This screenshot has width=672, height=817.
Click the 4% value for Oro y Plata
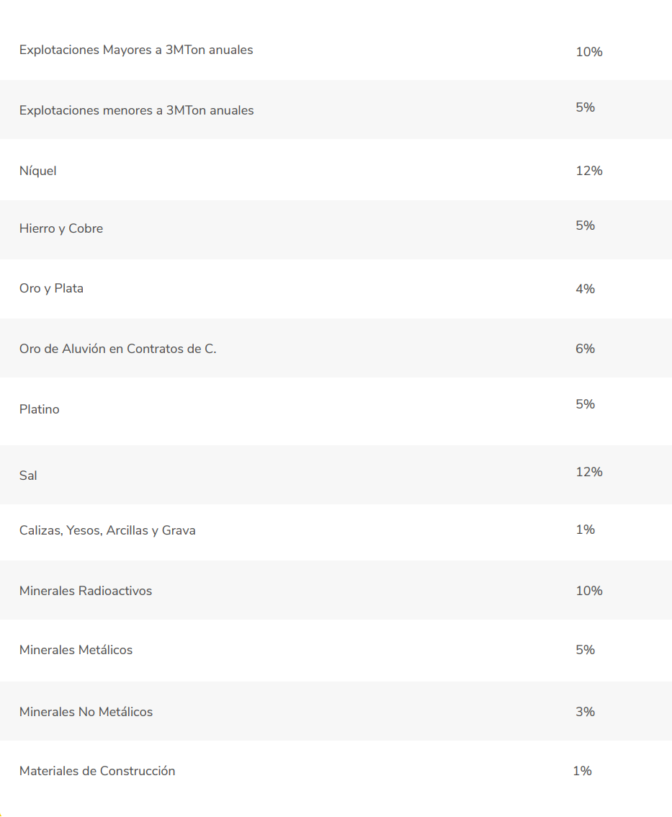click(585, 289)
